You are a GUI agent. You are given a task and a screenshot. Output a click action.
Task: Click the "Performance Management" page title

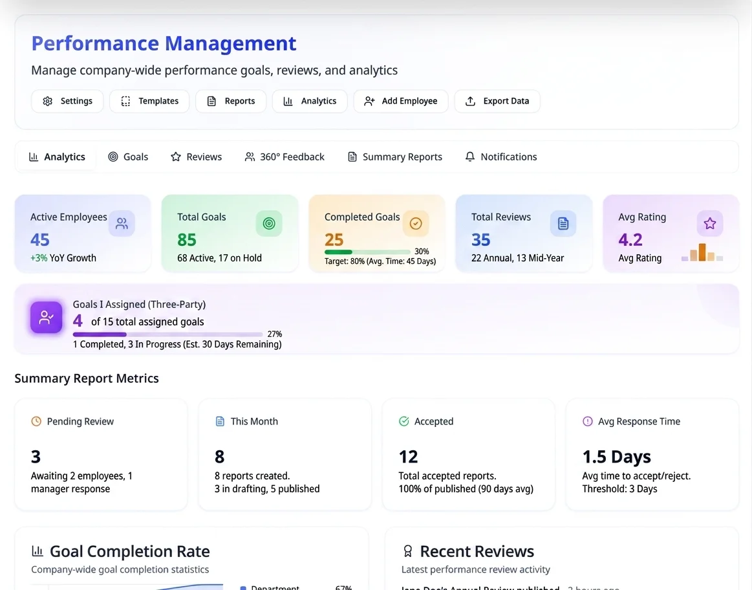(x=164, y=43)
